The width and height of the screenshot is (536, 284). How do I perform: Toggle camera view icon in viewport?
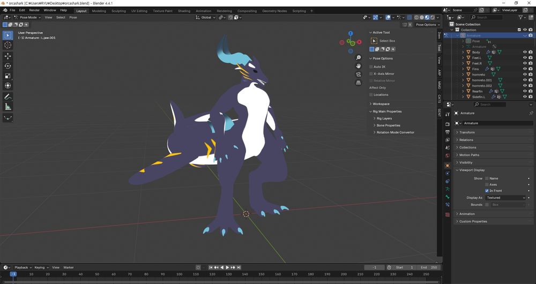pos(358,74)
